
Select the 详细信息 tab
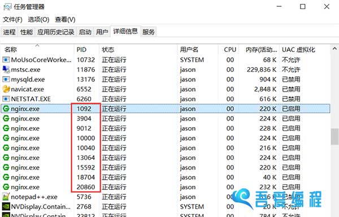tap(125, 32)
